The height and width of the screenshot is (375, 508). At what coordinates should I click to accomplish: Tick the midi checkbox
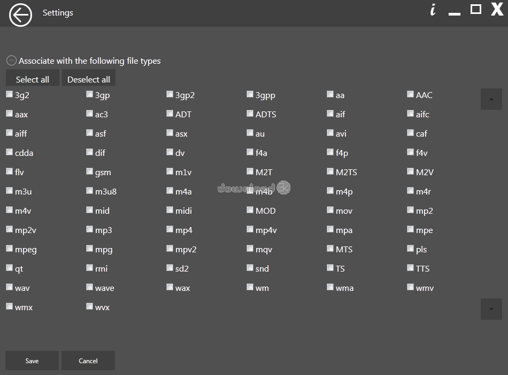[x=170, y=210]
